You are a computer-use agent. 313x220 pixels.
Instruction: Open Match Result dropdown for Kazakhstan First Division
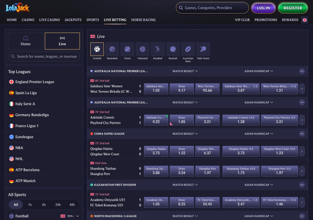point(185,185)
